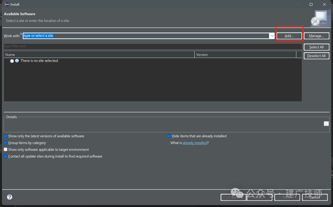This screenshot has width=333, height=207.
Task: Click the disabled Next button
Action: pyautogui.click(x=259, y=197)
